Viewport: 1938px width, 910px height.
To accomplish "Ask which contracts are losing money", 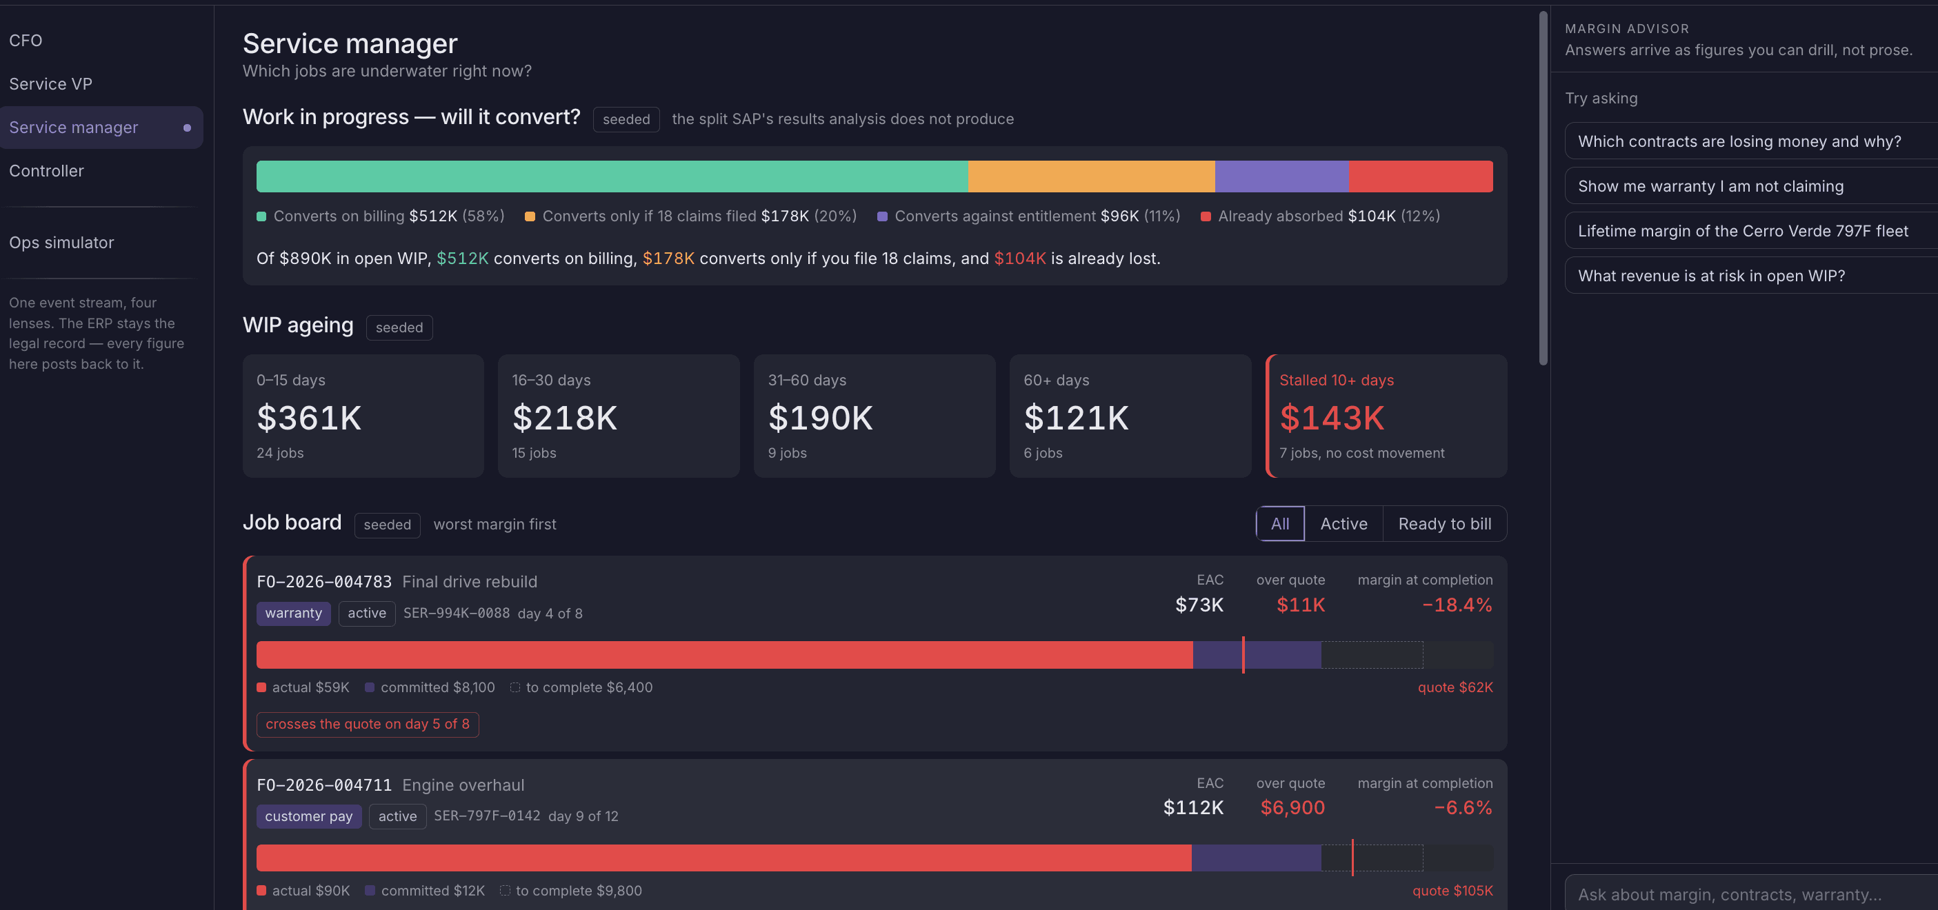I will 1750,141.
